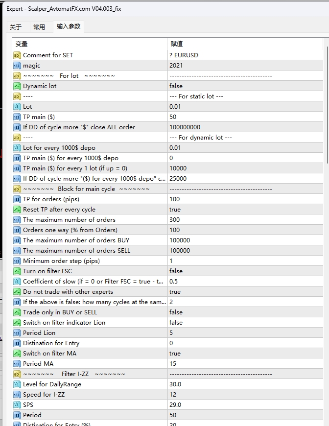Select the Filter I-ZZ section header row
The height and width of the screenshot is (426, 329).
[167, 374]
